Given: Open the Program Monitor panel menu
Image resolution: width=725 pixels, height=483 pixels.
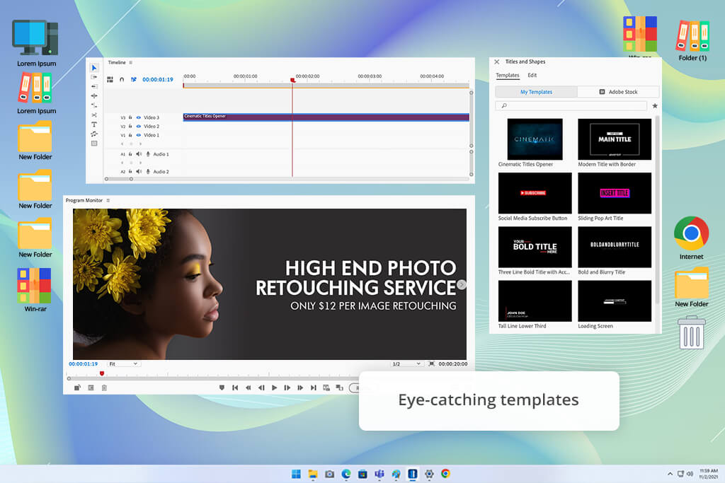Looking at the screenshot, I should pos(108,200).
